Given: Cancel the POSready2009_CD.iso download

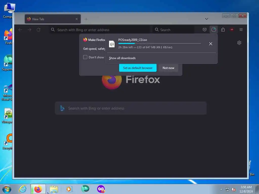Looking at the screenshot, I should click(211, 44).
